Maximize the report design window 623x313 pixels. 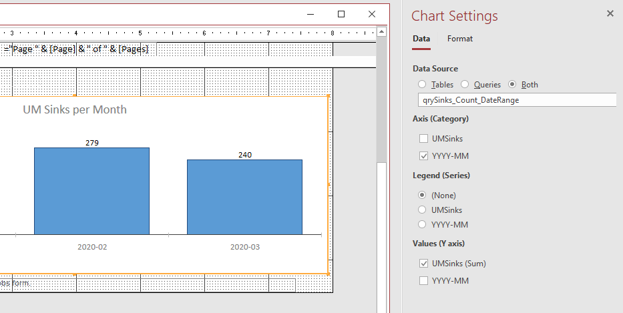341,14
